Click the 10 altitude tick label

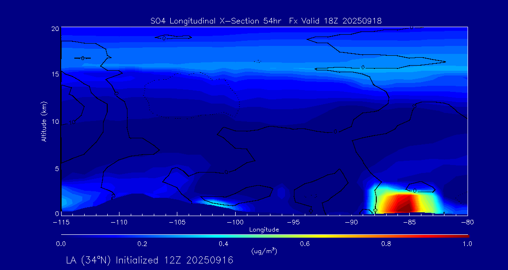point(55,122)
